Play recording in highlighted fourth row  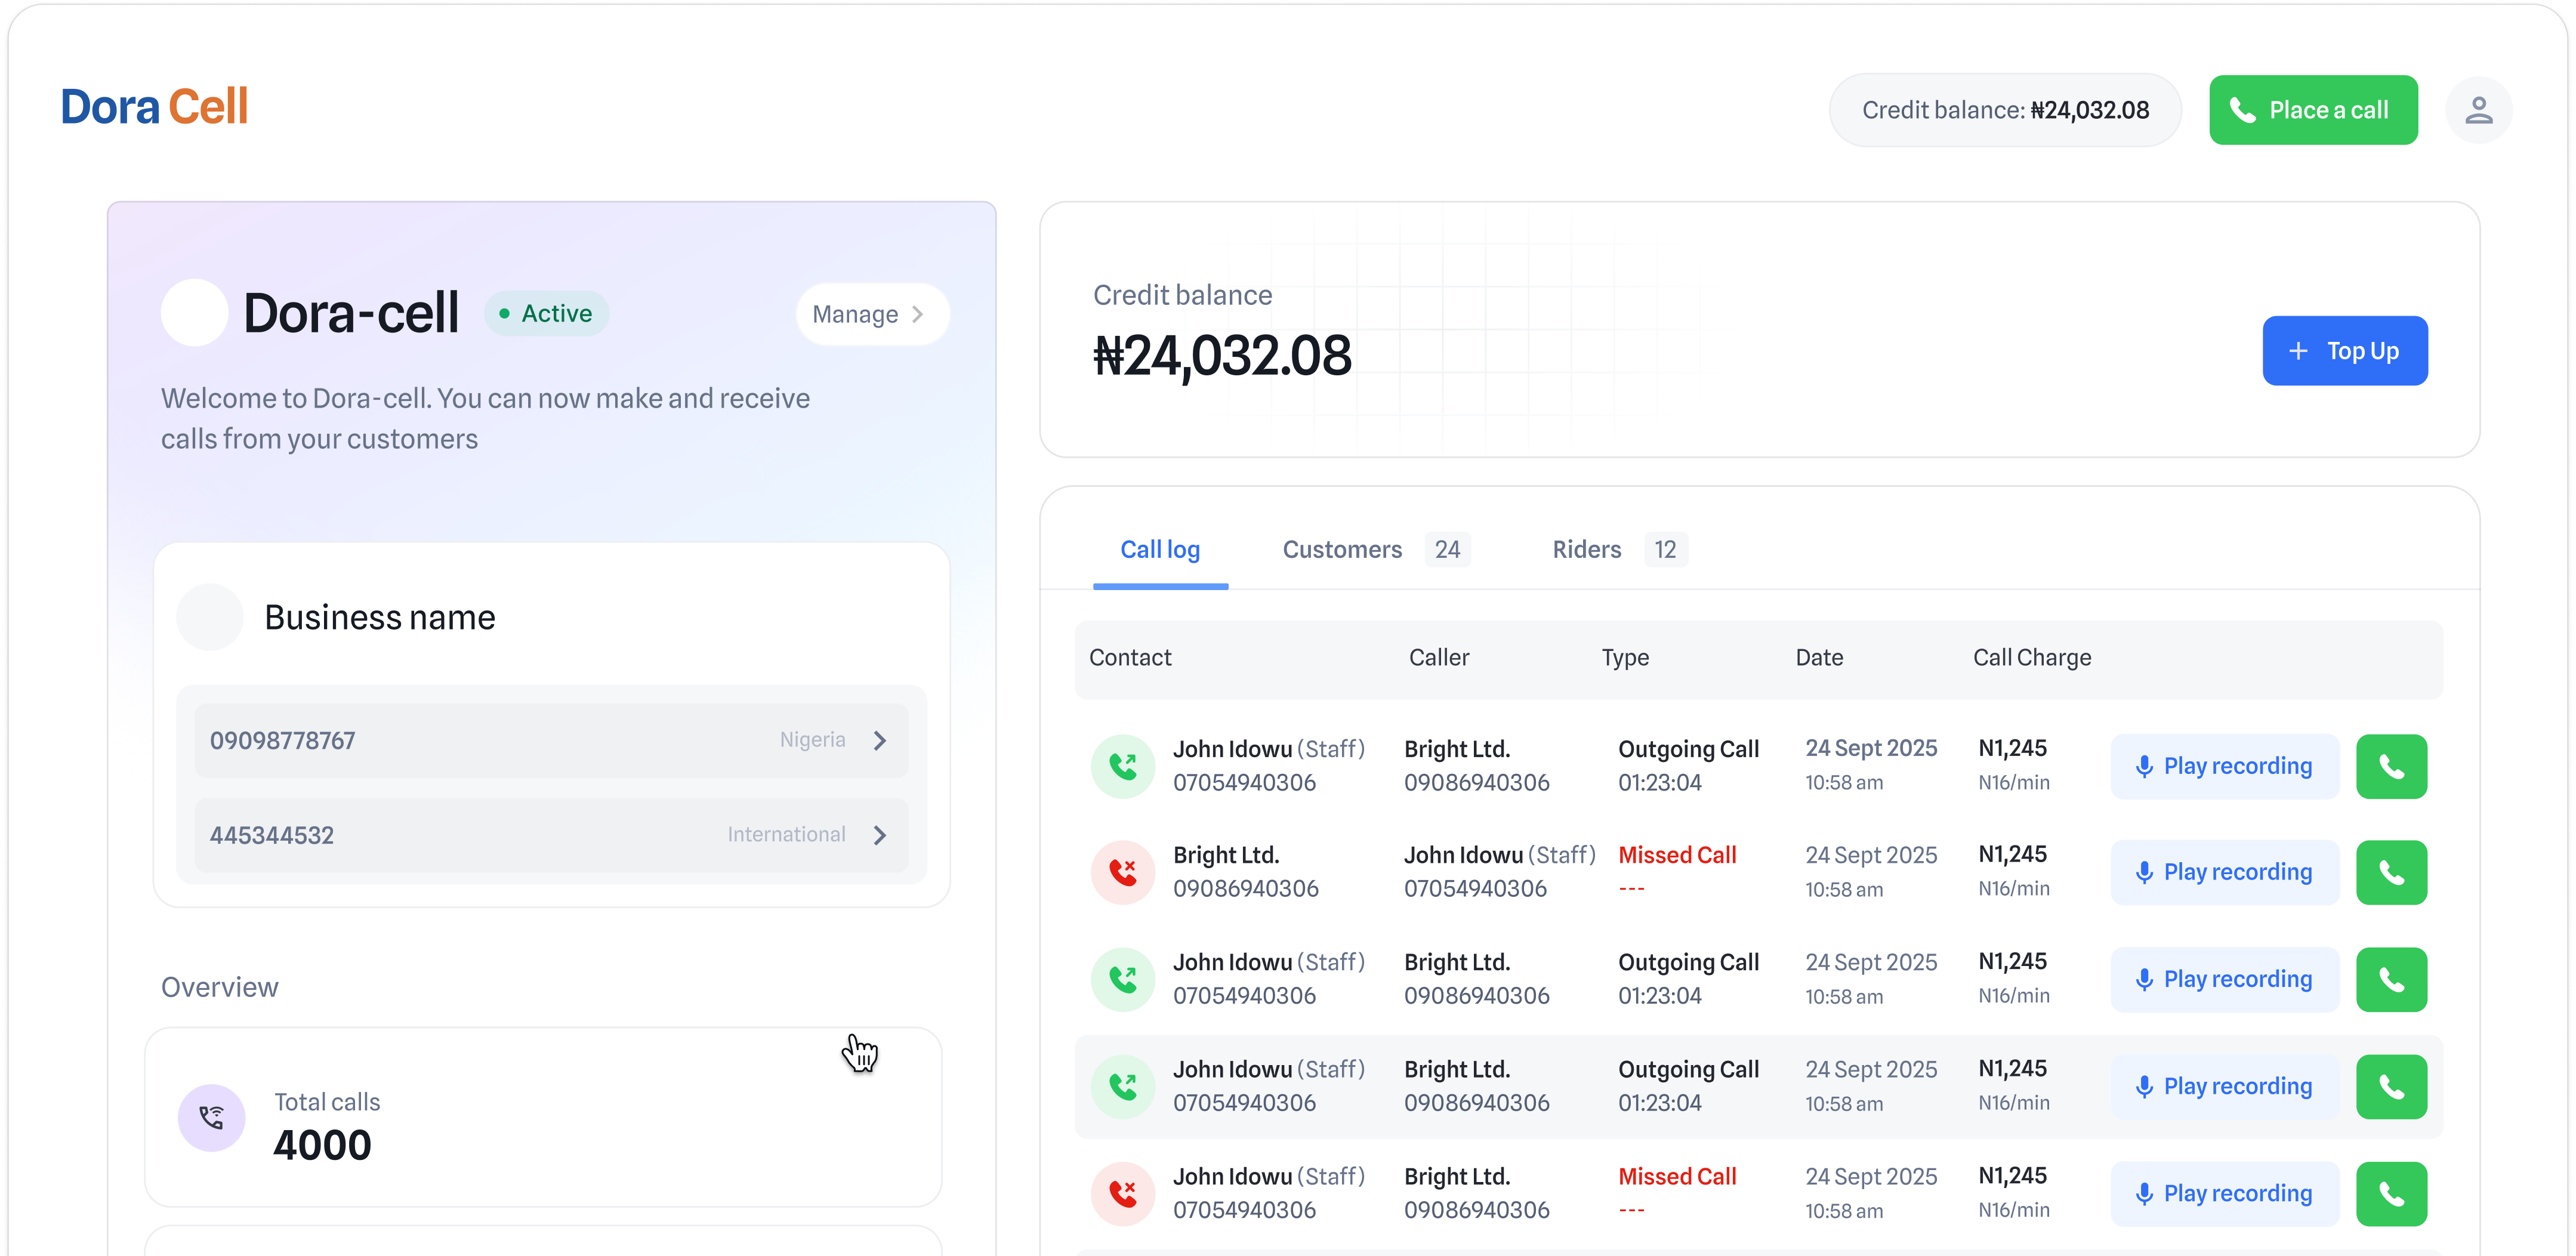click(2224, 1086)
